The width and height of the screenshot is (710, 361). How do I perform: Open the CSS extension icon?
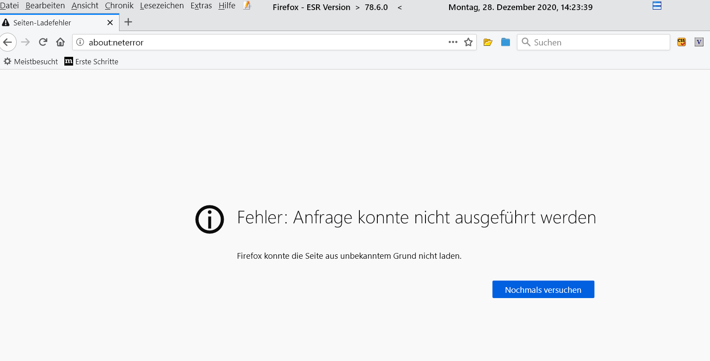coord(682,42)
